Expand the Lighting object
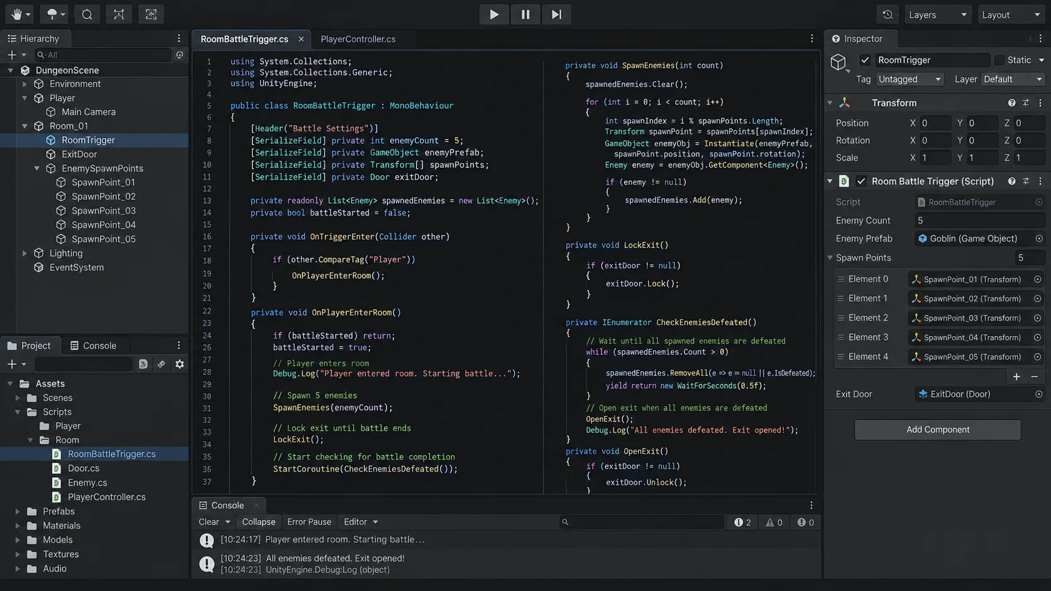The height and width of the screenshot is (591, 1051). tap(25, 253)
